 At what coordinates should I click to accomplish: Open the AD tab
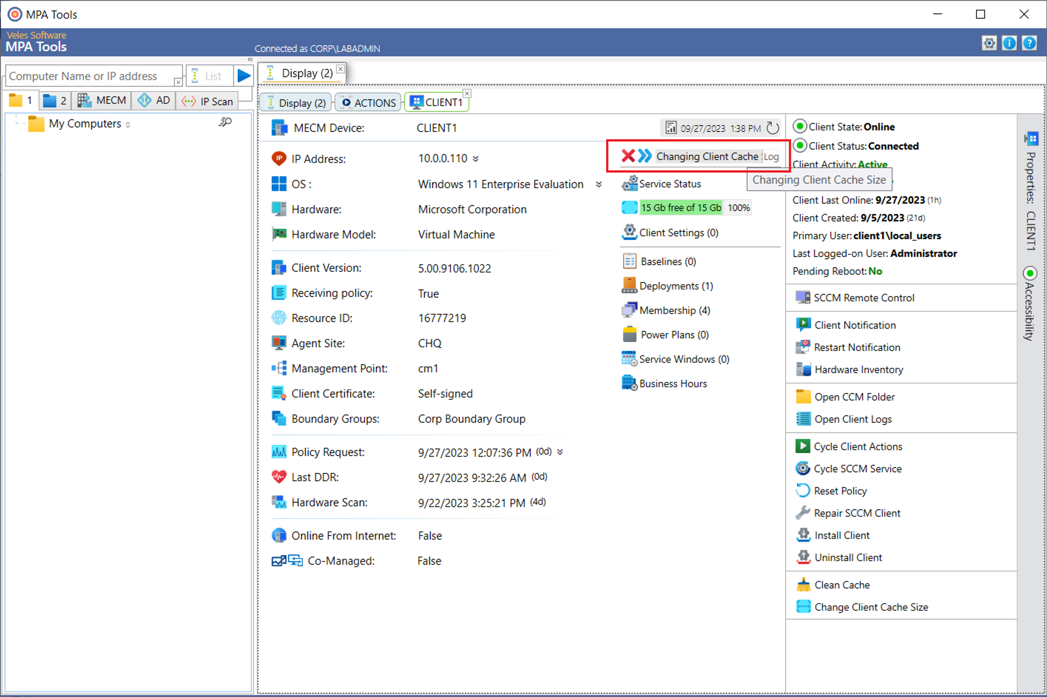click(154, 100)
